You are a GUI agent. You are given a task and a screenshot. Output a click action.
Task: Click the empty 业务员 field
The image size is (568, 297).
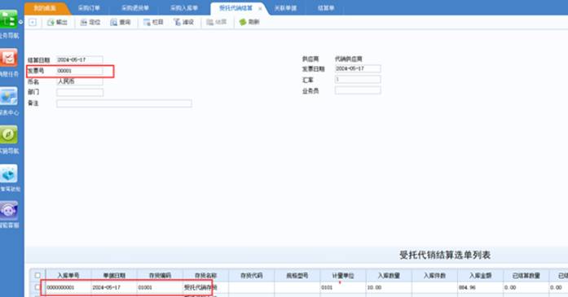click(358, 90)
